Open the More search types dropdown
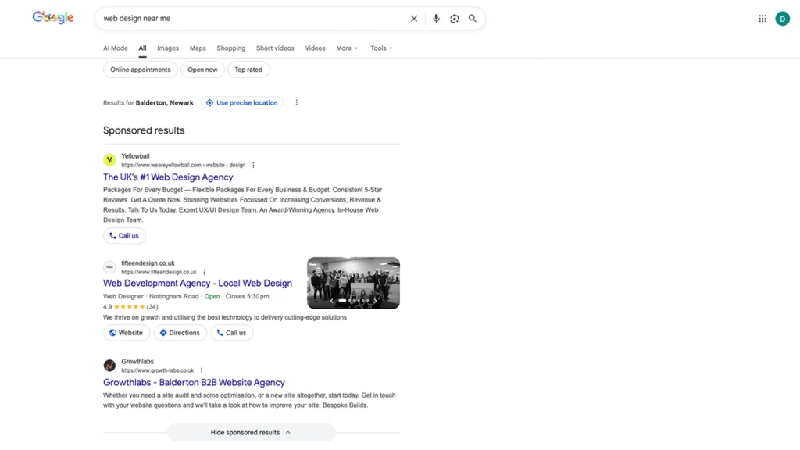This screenshot has height=450, width=800. pyautogui.click(x=346, y=48)
